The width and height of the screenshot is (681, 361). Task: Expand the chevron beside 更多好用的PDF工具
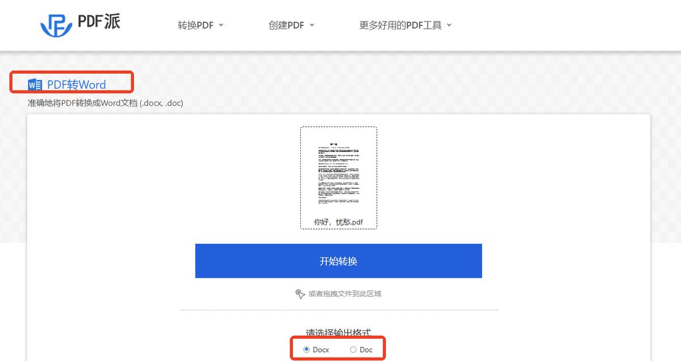[x=449, y=25]
